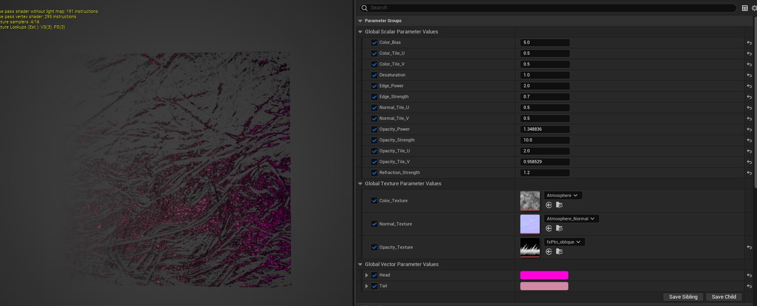Open the Tail color swatch picker
The image size is (757, 306).
click(544, 286)
